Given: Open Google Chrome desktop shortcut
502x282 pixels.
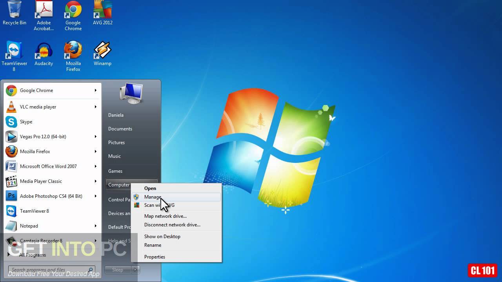Looking at the screenshot, I should (73, 16).
